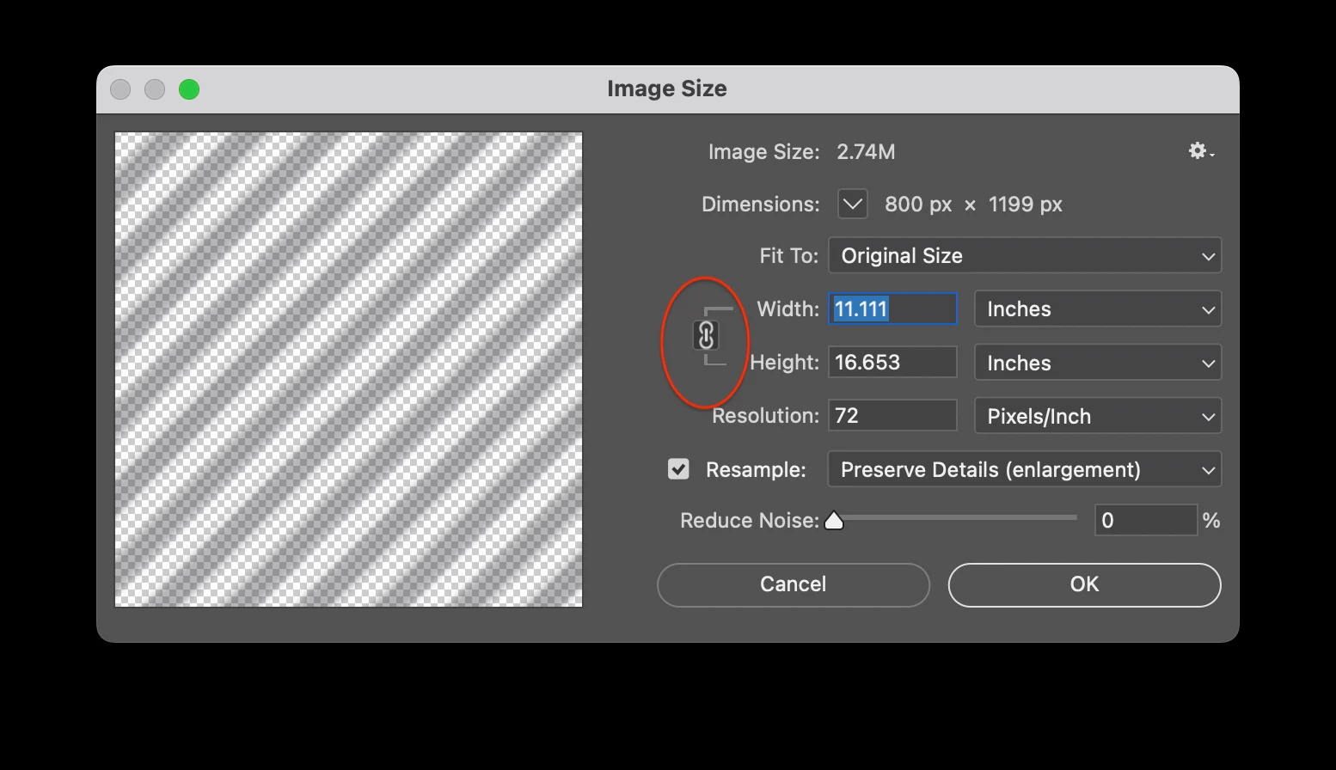This screenshot has width=1336, height=770.
Task: Click the Reduce Noise slider track
Action: click(954, 517)
